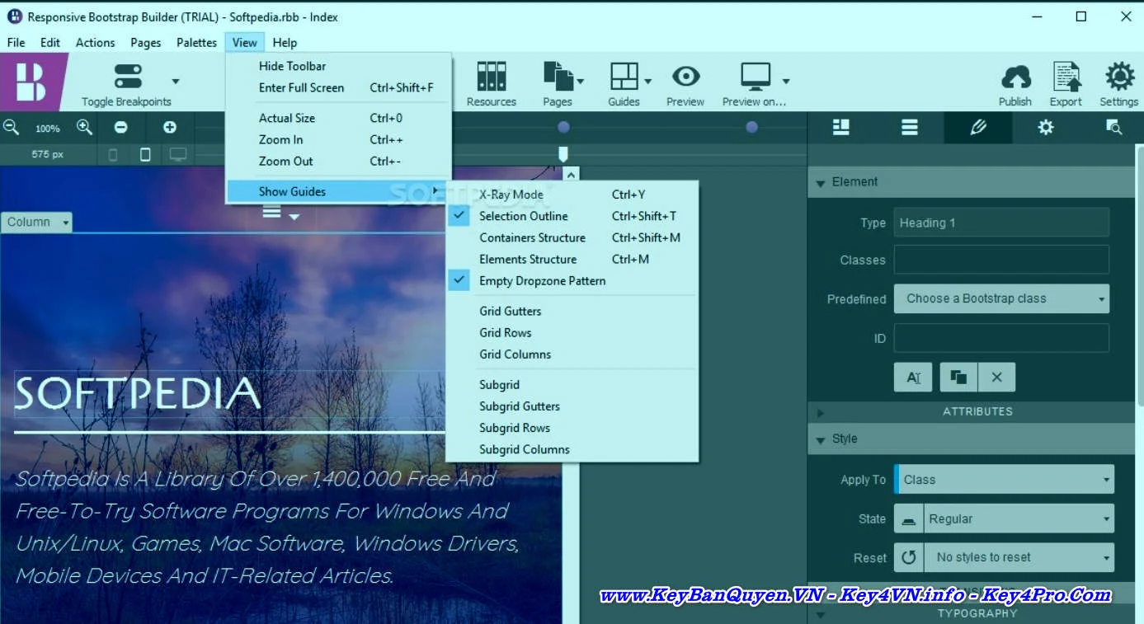Click the Export icon
1144x624 pixels.
[x=1066, y=77]
